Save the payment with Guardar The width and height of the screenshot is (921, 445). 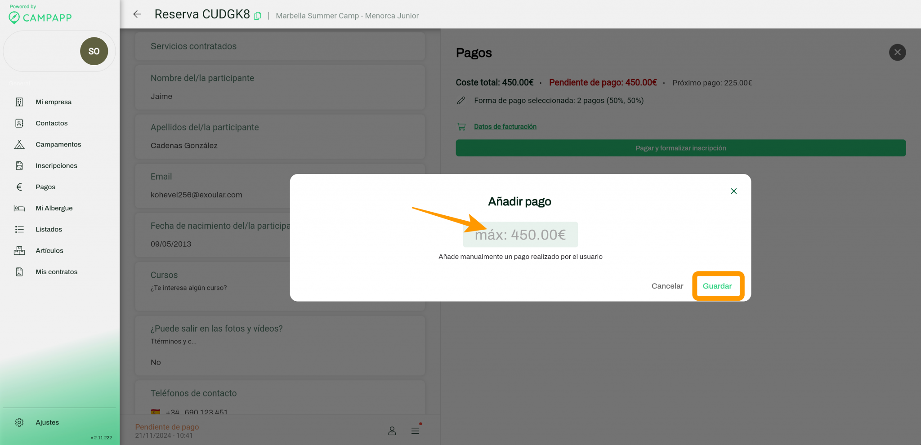pos(718,286)
